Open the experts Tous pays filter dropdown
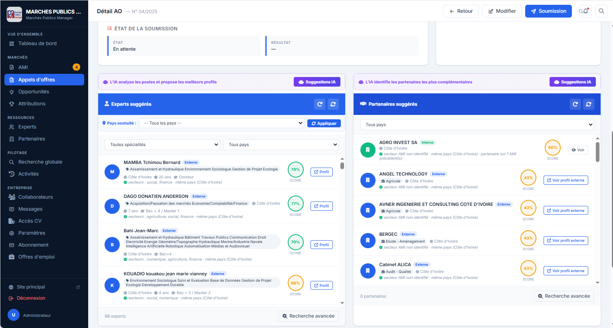 click(281, 145)
